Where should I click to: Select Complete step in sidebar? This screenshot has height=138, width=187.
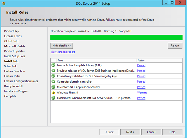(10, 96)
